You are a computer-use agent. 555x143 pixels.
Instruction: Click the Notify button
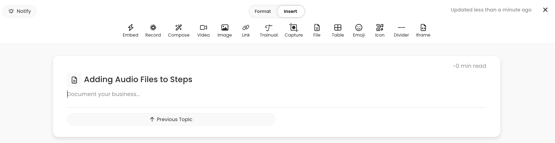click(20, 11)
